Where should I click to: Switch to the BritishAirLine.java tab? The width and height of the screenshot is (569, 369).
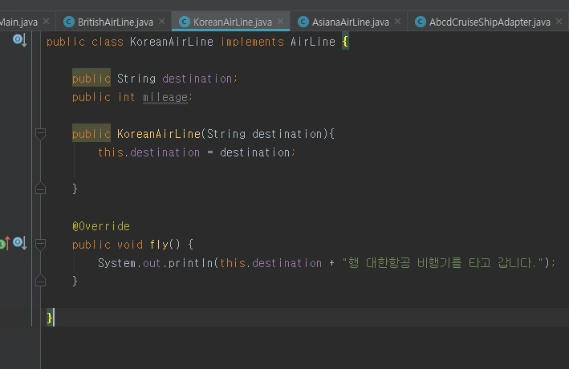click(x=115, y=22)
